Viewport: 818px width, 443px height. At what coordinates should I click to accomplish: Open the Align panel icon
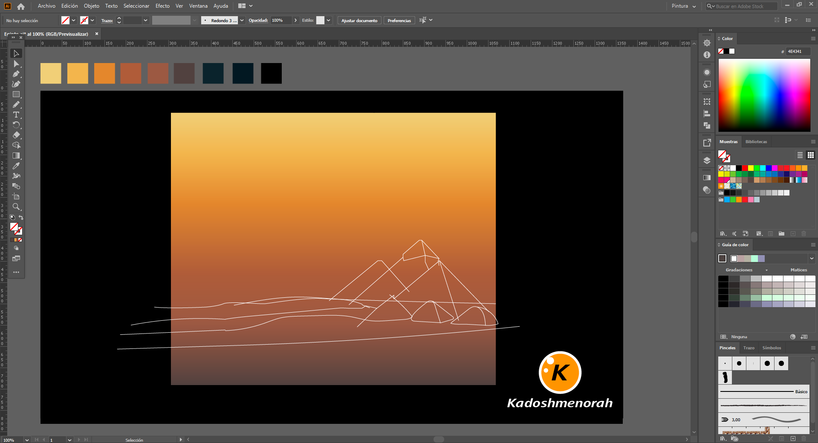click(707, 114)
